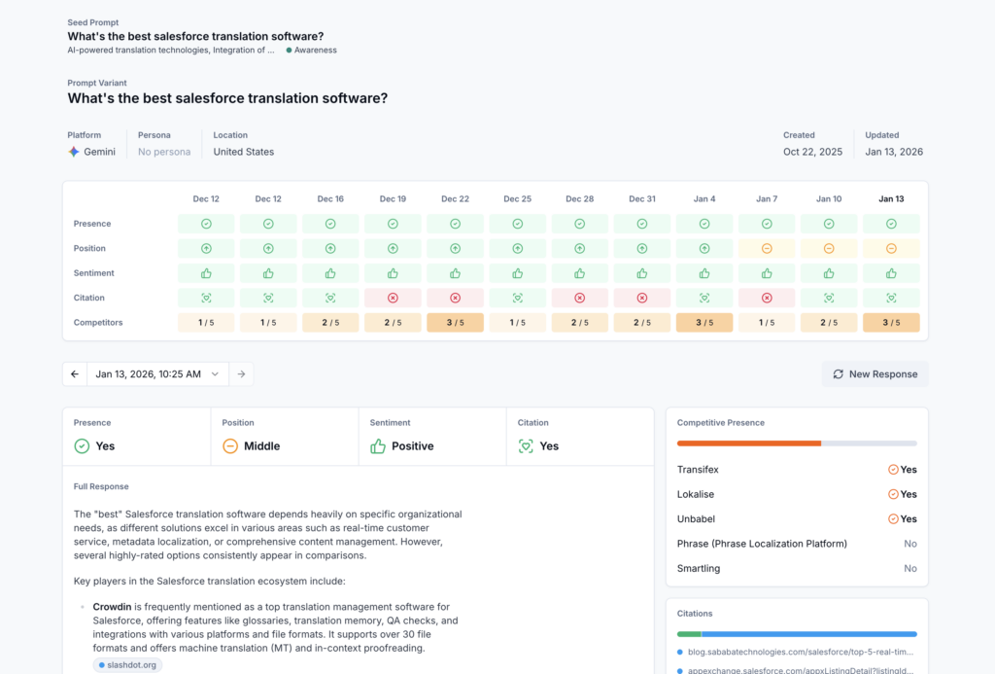Select the Dec 25 column header
The height and width of the screenshot is (674, 995).
click(517, 198)
